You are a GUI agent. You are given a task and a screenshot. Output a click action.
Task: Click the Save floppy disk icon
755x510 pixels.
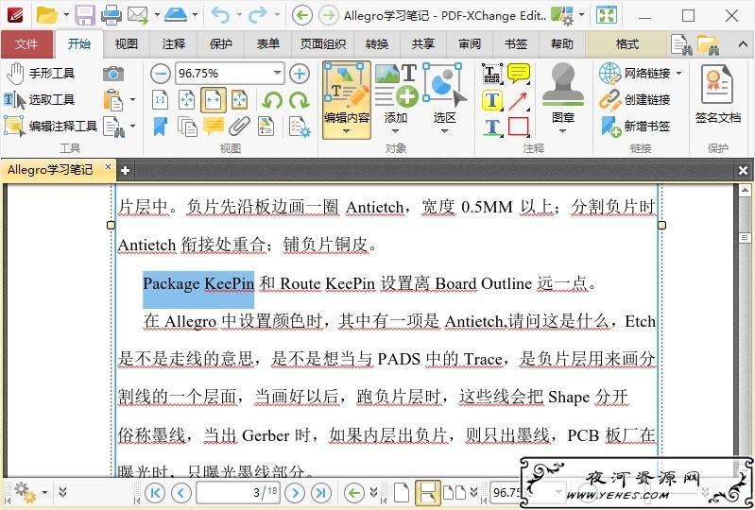(85, 15)
